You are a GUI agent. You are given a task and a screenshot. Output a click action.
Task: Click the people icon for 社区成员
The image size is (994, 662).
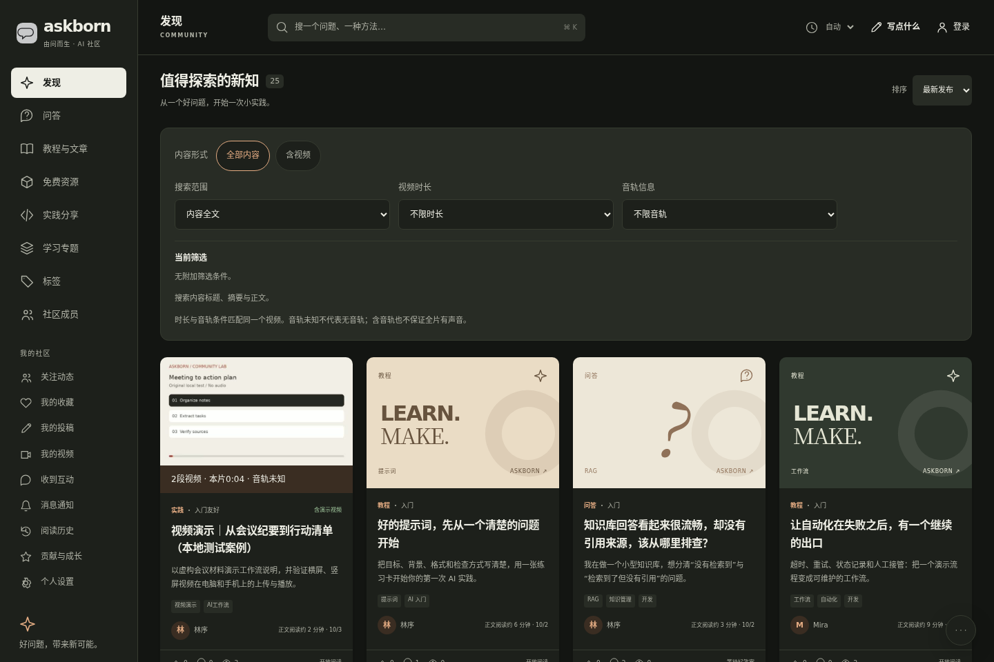pyautogui.click(x=27, y=314)
